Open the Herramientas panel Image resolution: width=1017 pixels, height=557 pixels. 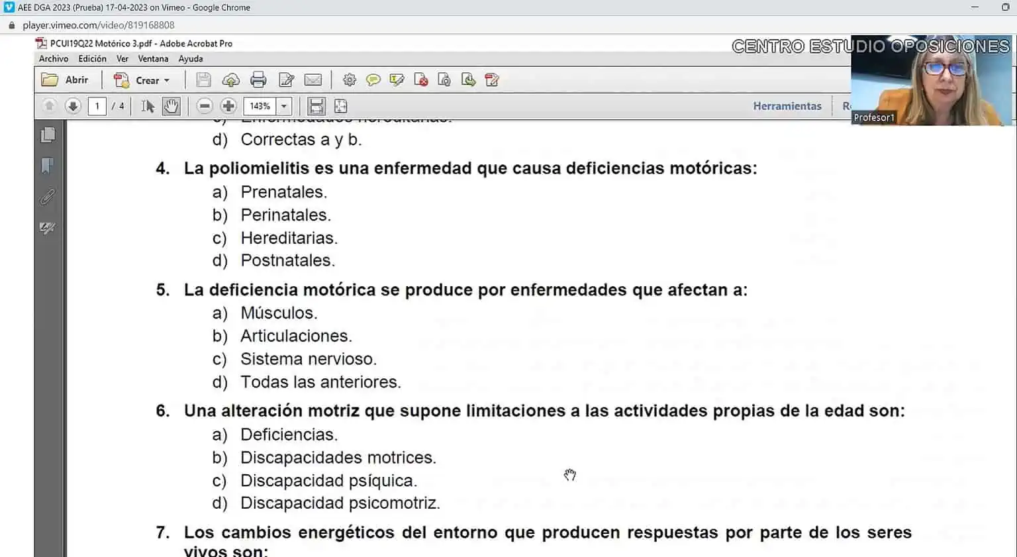coord(787,106)
